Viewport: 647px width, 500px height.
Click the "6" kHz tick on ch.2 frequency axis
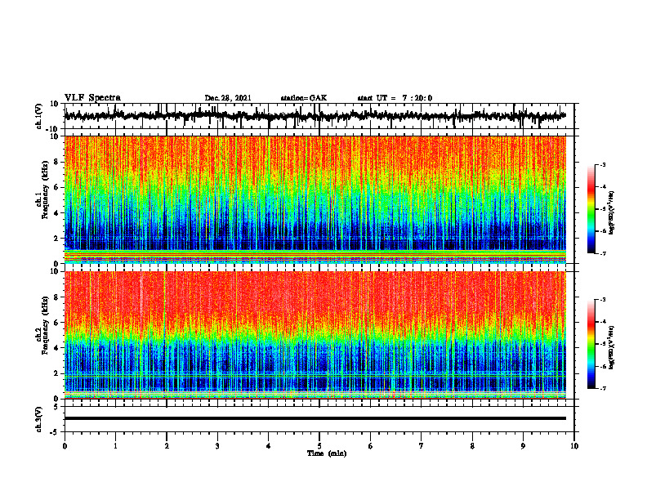pos(57,323)
